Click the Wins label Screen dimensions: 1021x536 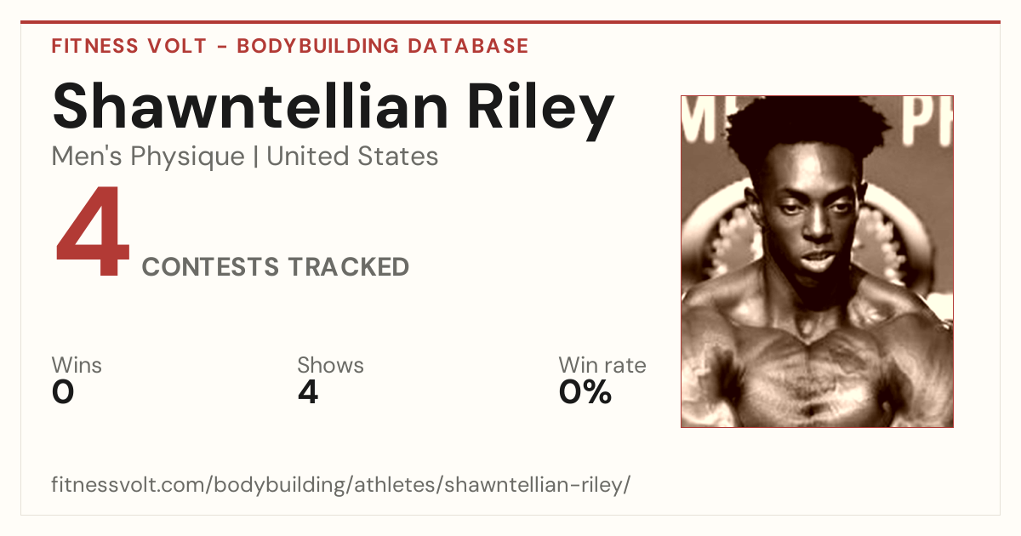(77, 365)
